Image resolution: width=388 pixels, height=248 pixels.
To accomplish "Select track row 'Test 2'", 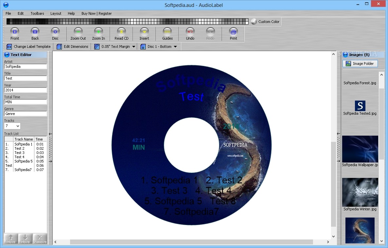I will click(26, 148).
